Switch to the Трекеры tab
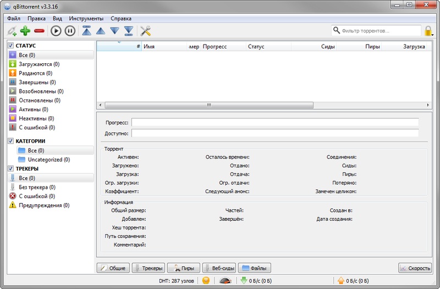The image size is (440, 289). pos(148,268)
